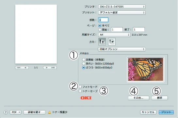The image size is (178, 118).
Task: Go to previous page in preview
Action: pyautogui.click(x=25, y=68)
